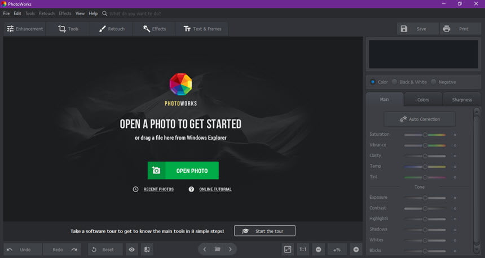Open the Retouch brush tab
The image size is (485, 258).
112,29
